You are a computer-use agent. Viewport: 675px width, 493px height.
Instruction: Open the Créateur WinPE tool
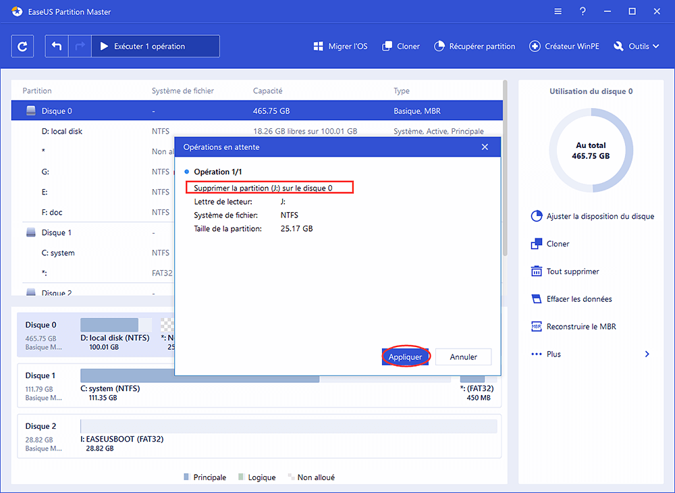click(564, 47)
